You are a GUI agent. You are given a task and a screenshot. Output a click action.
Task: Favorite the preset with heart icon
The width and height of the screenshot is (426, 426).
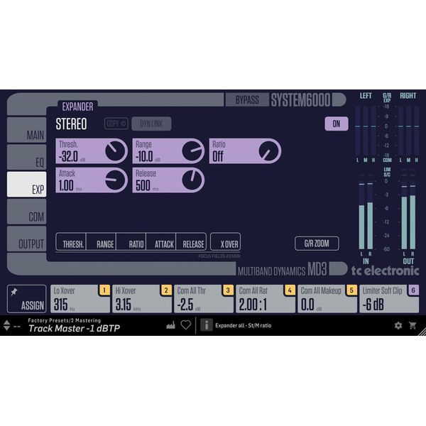pyautogui.click(x=186, y=325)
